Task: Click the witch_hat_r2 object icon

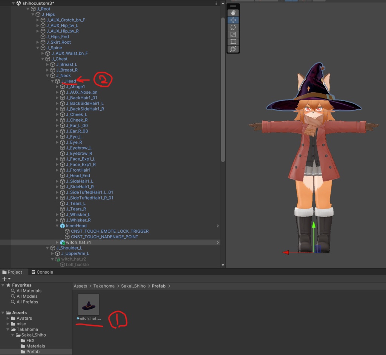Action: (58, 259)
